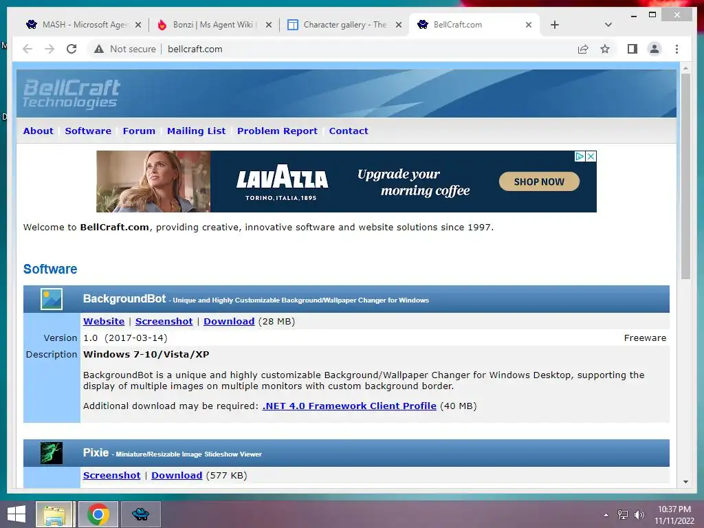The width and height of the screenshot is (704, 528).
Task: Open the Chrome three-dot menu
Action: [676, 49]
